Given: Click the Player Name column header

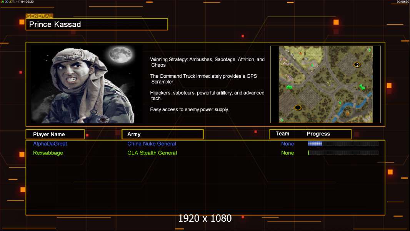Looking at the screenshot, I should click(x=55, y=134).
